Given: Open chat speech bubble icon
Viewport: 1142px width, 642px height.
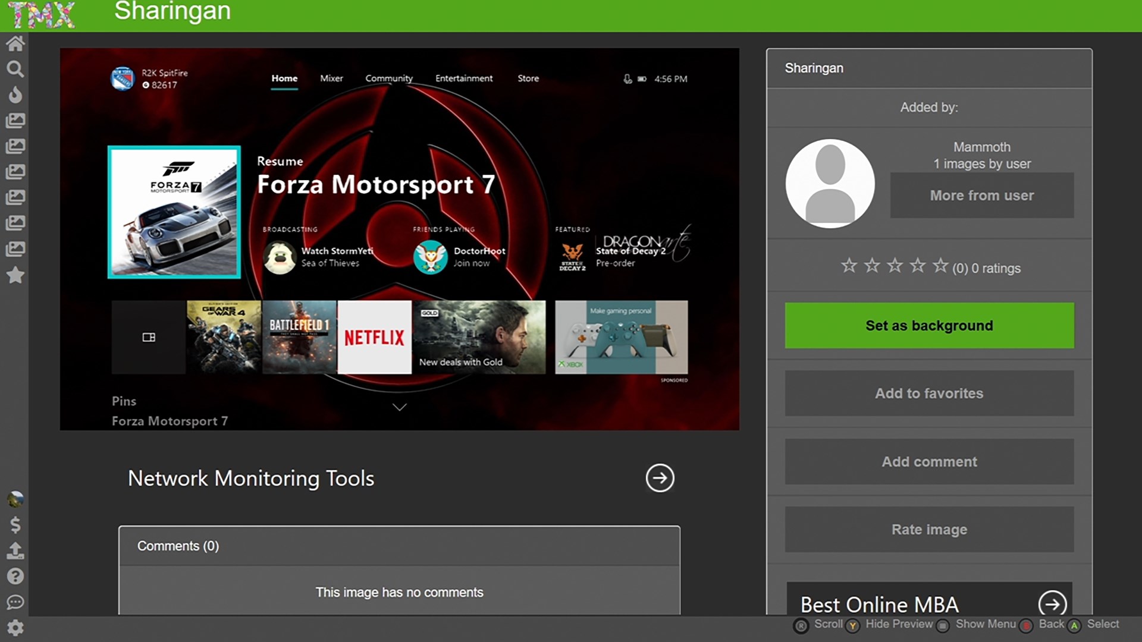Looking at the screenshot, I should pos(15,602).
